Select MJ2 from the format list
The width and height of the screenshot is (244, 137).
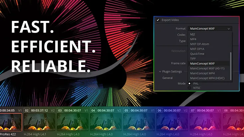pos(192,34)
